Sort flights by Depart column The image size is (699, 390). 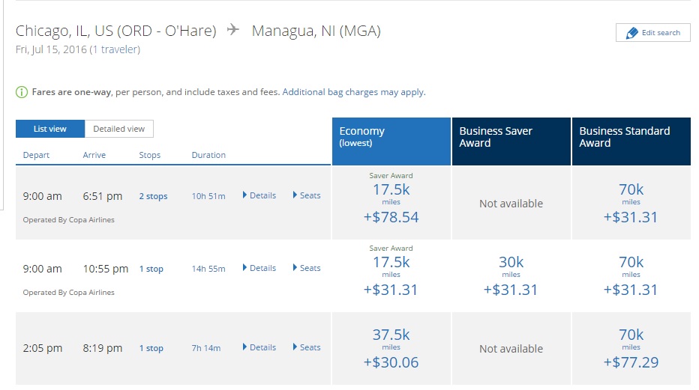click(36, 155)
